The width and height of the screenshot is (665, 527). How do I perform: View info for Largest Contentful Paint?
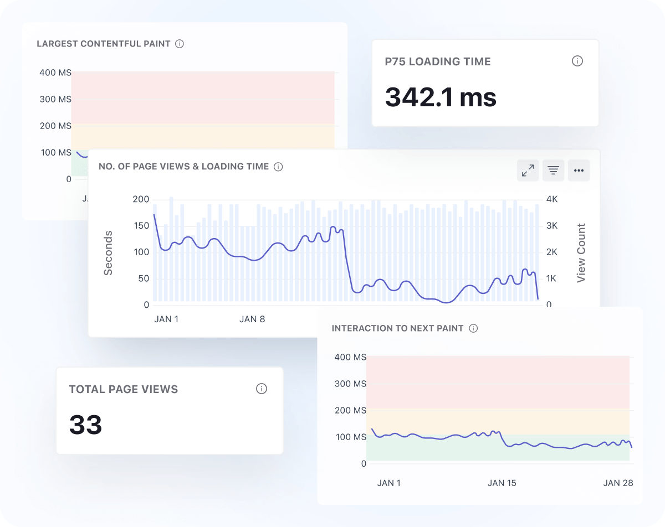(178, 43)
